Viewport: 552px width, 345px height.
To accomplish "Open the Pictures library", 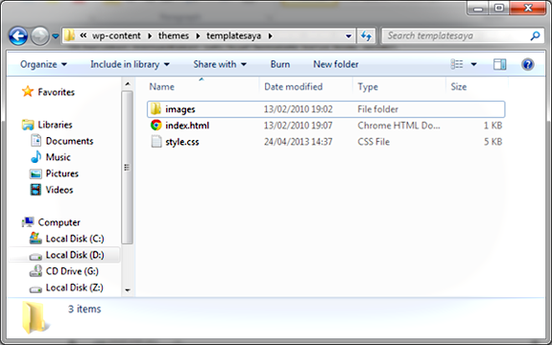I will point(62,173).
